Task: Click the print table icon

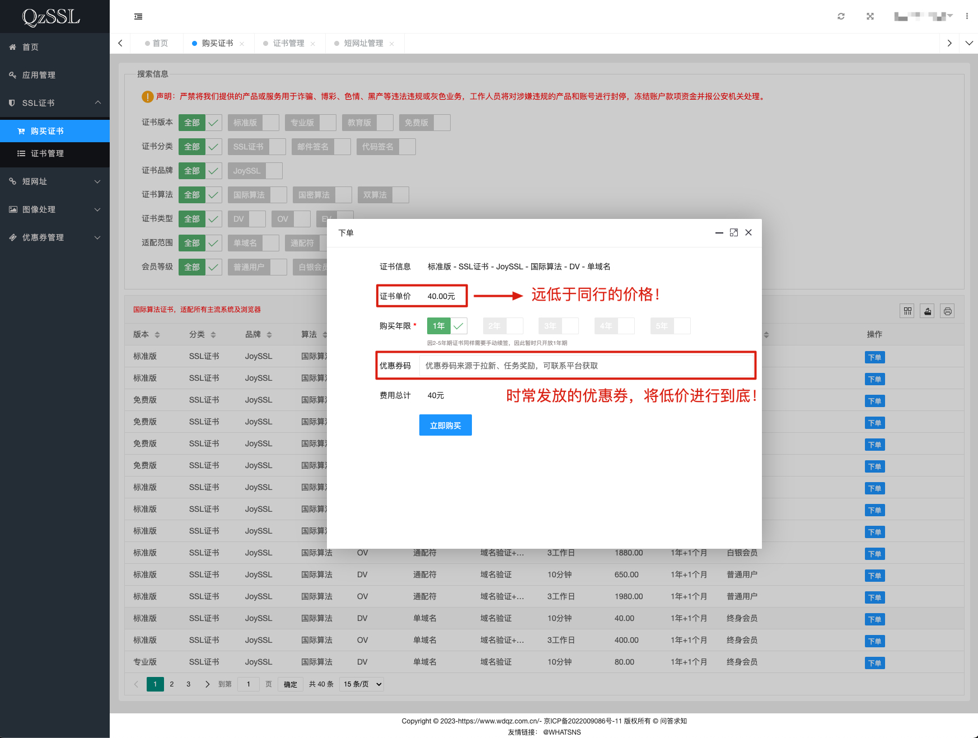Action: pyautogui.click(x=947, y=311)
